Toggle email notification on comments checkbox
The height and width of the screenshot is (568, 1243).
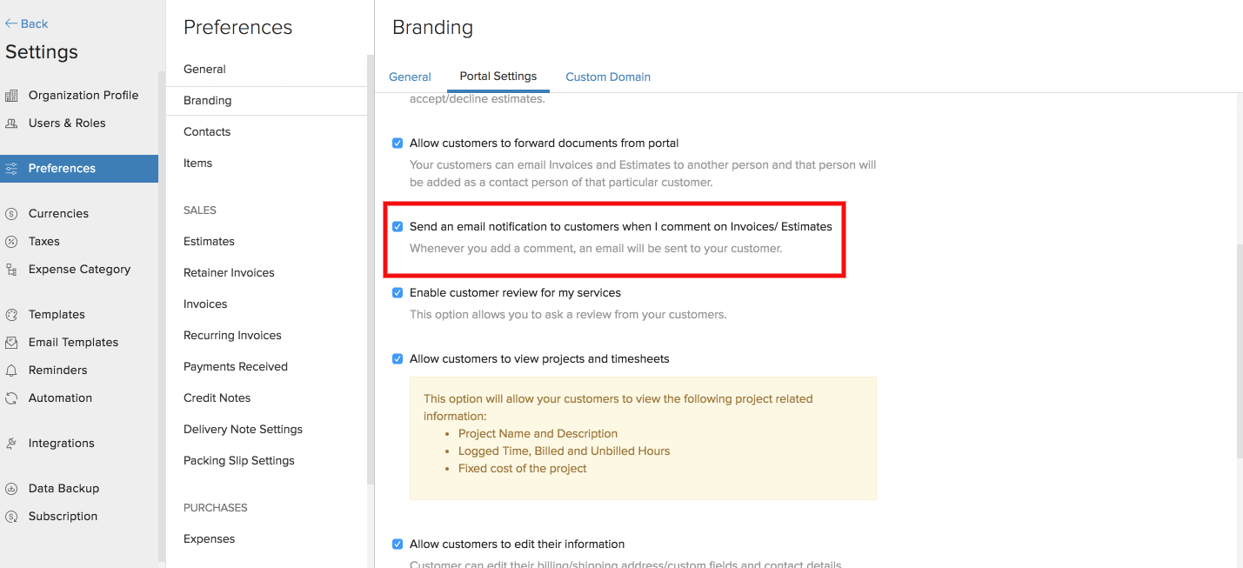pyautogui.click(x=398, y=227)
